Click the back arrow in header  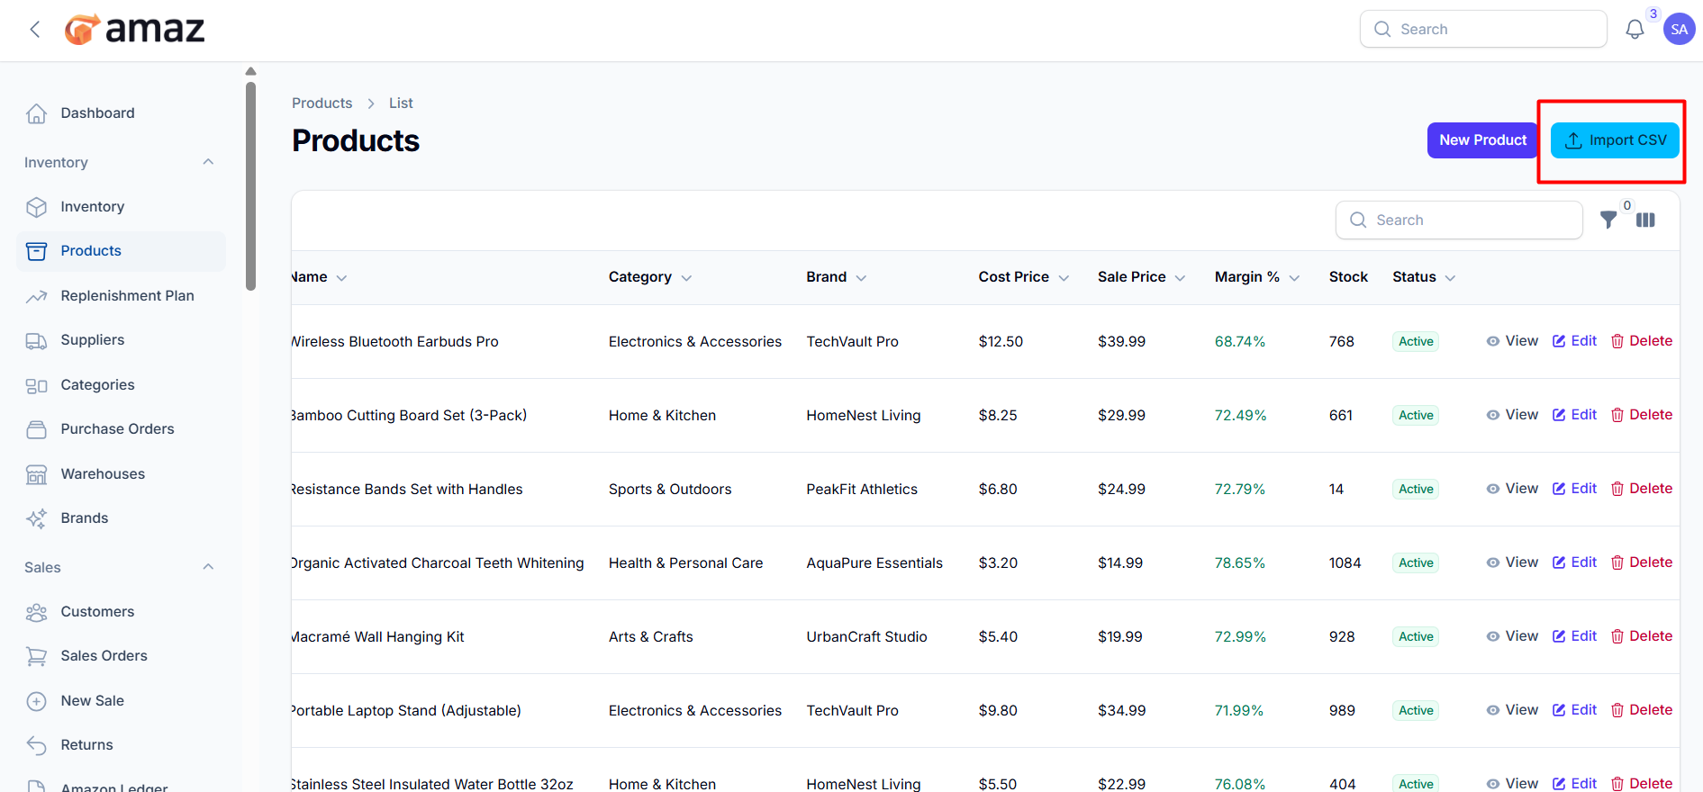35,30
